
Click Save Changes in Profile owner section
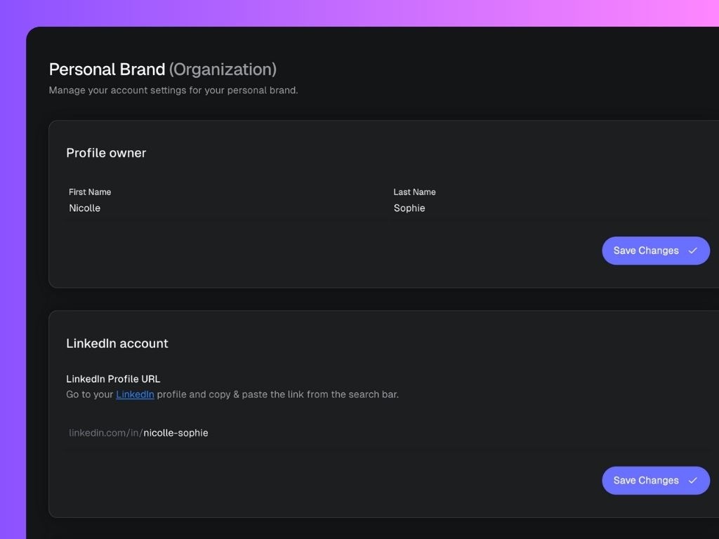coord(656,251)
